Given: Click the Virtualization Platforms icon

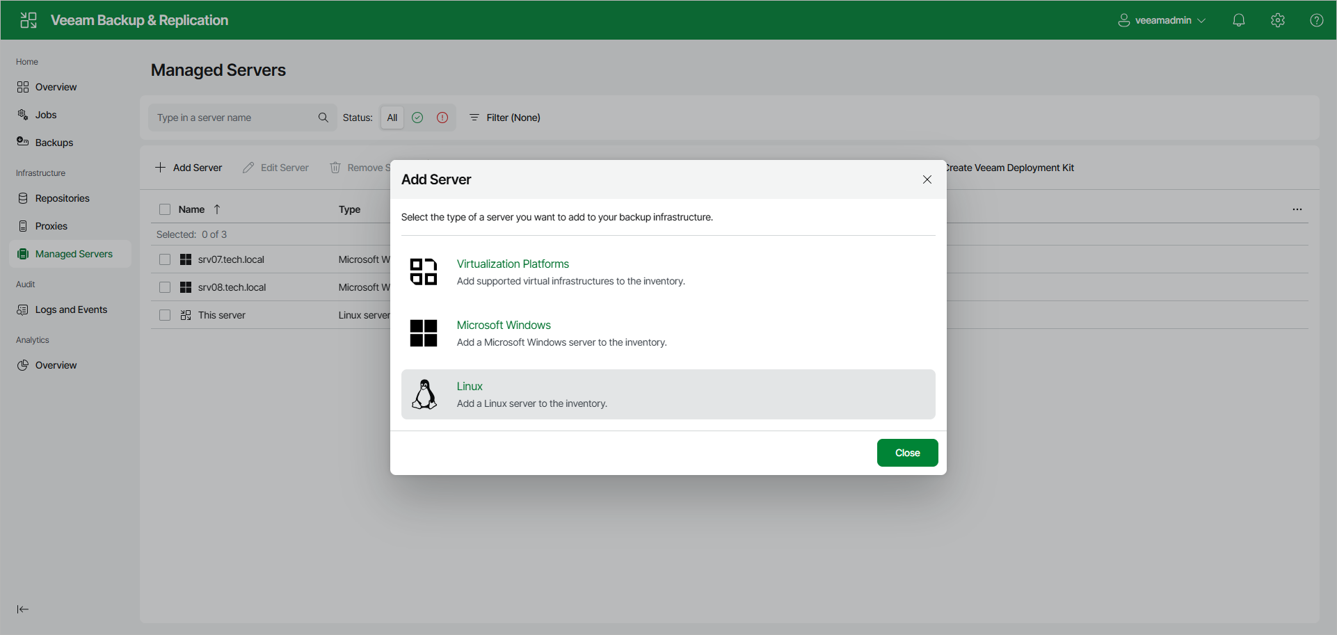Looking at the screenshot, I should pos(424,272).
